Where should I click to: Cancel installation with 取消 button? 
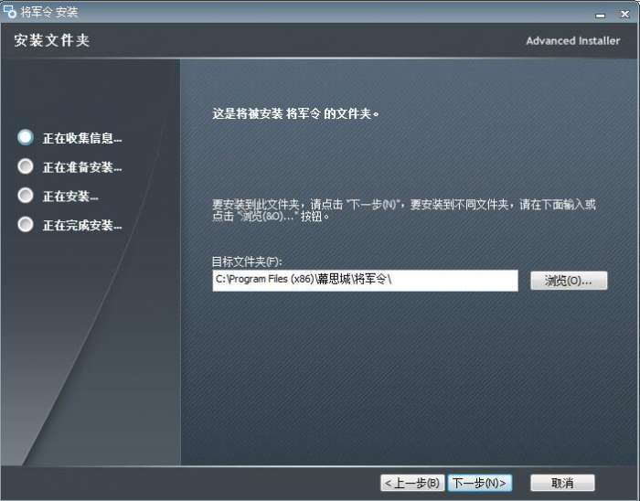click(x=562, y=483)
